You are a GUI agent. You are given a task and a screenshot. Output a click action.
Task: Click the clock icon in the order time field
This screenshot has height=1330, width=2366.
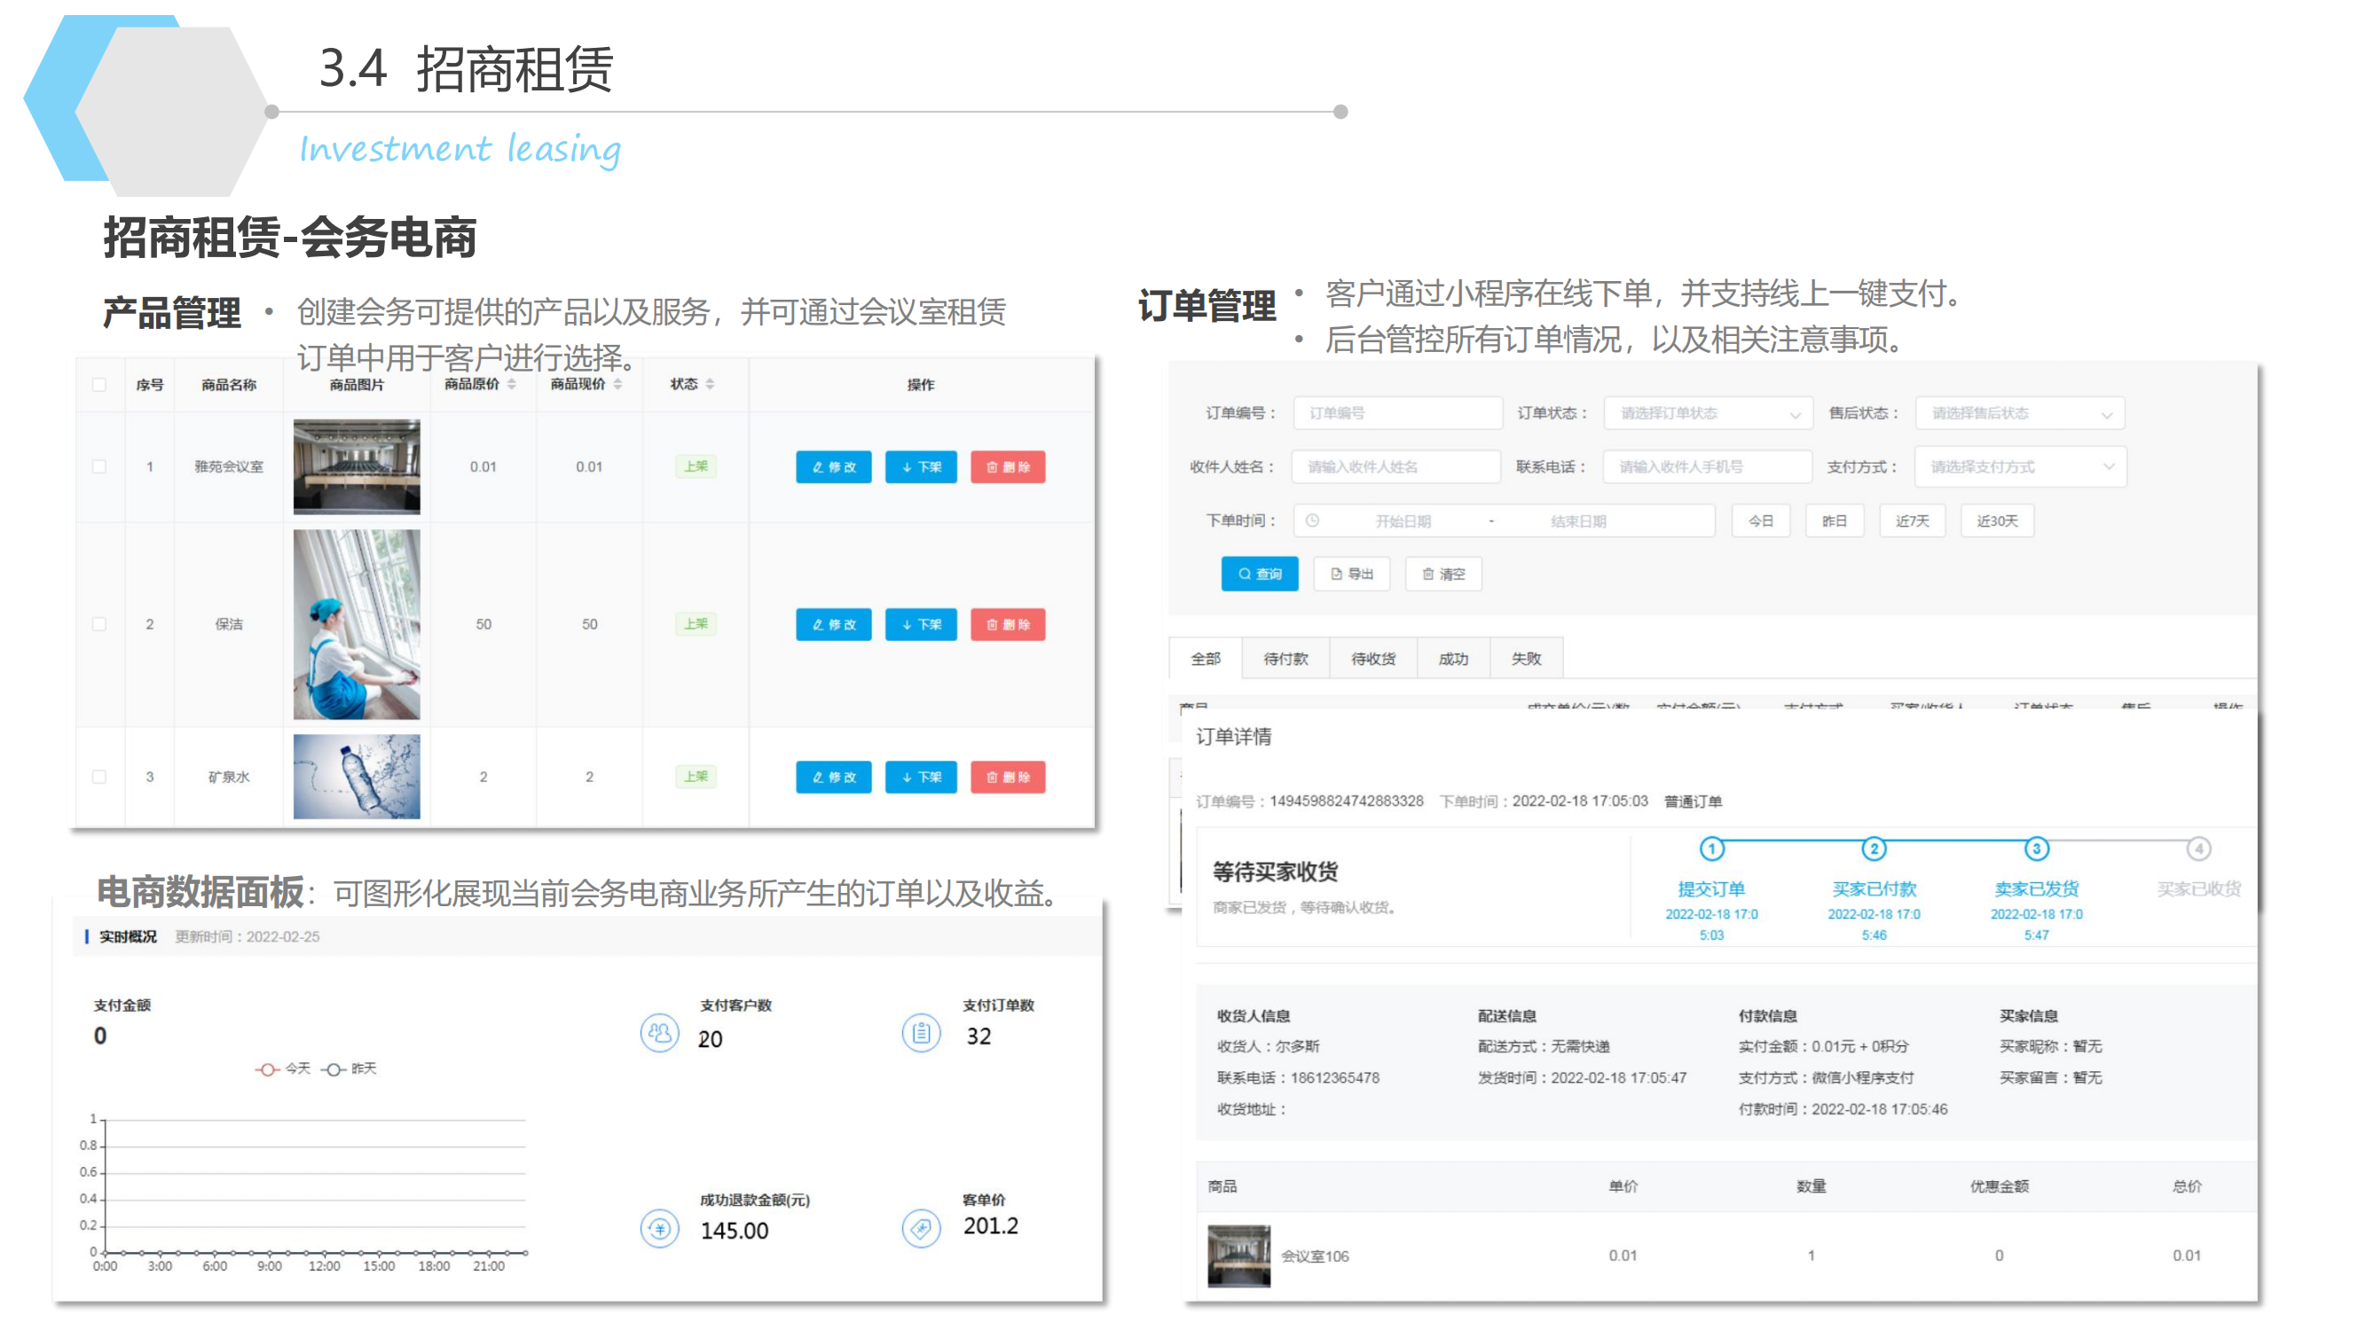1312,520
